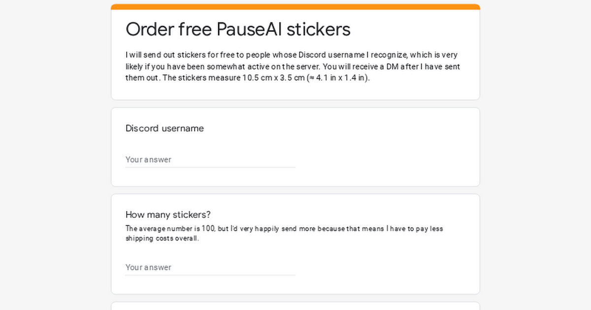Click the number '100' in the helper text
Screen dimensions: 591x310
208,228
